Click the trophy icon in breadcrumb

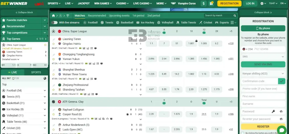[68, 16]
